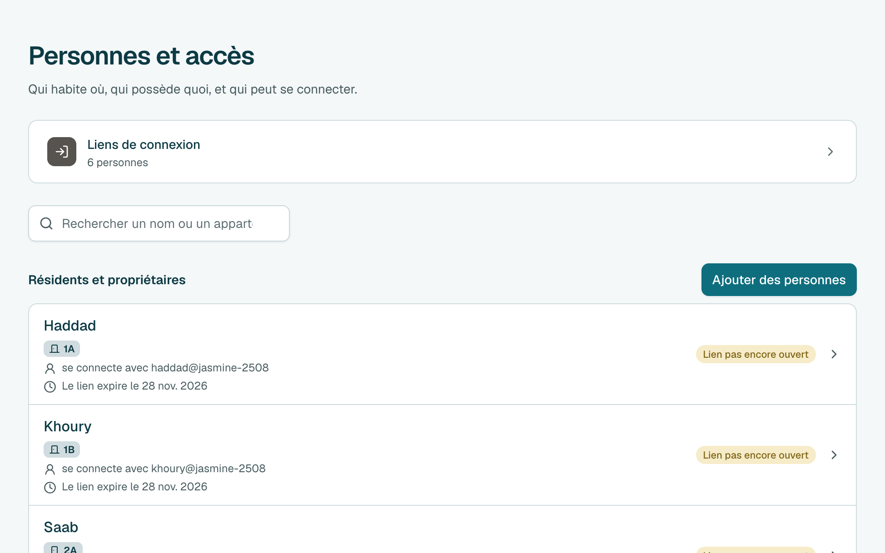Click the Ajouter des personnes button
885x553 pixels.
(779, 280)
